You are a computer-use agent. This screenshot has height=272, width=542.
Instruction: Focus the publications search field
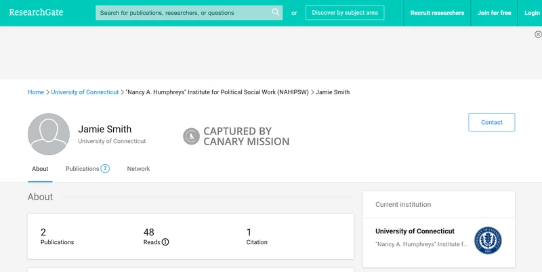(x=189, y=13)
